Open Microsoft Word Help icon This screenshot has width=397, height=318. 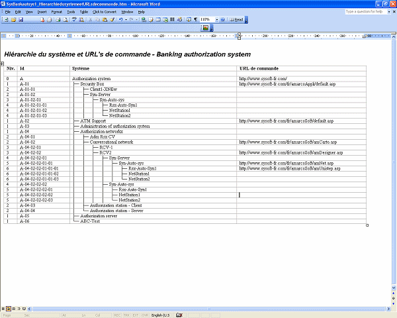pos(223,19)
